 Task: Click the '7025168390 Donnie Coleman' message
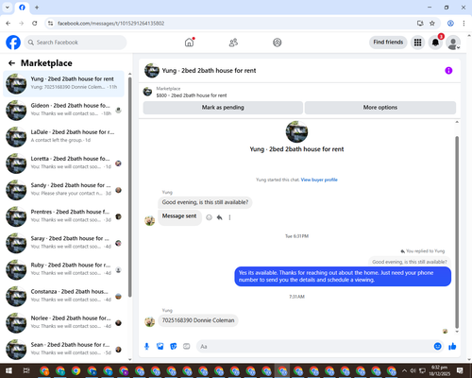tap(198, 320)
